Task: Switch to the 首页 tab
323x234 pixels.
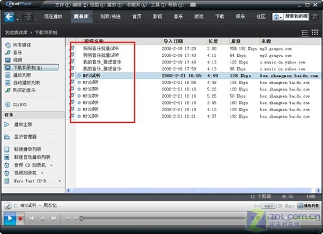Action: click(x=137, y=17)
